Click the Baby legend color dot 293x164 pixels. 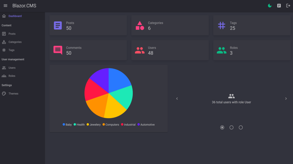coord(64,125)
